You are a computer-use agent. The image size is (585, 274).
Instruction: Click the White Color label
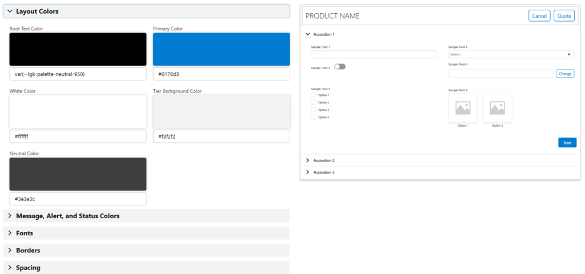[23, 91]
